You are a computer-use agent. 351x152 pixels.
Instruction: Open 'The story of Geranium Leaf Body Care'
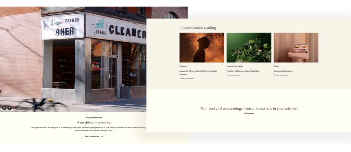pyautogui.click(x=243, y=71)
